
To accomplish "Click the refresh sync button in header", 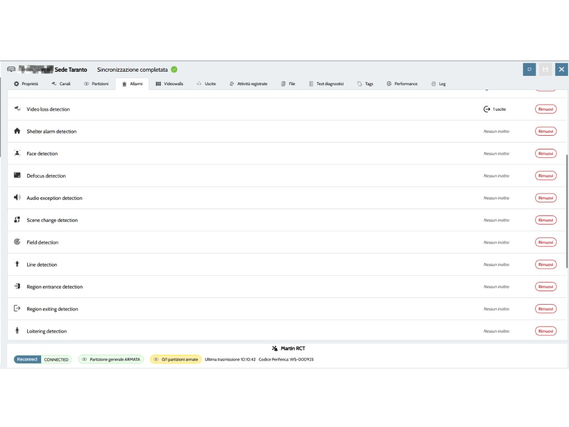I will 529,69.
